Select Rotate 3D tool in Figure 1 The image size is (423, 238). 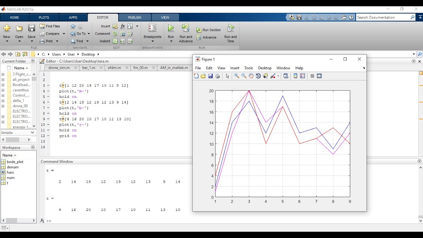click(x=258, y=76)
